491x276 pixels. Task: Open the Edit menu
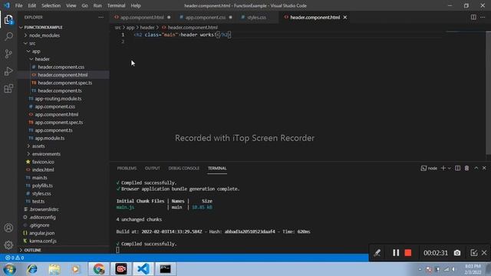coord(32,5)
